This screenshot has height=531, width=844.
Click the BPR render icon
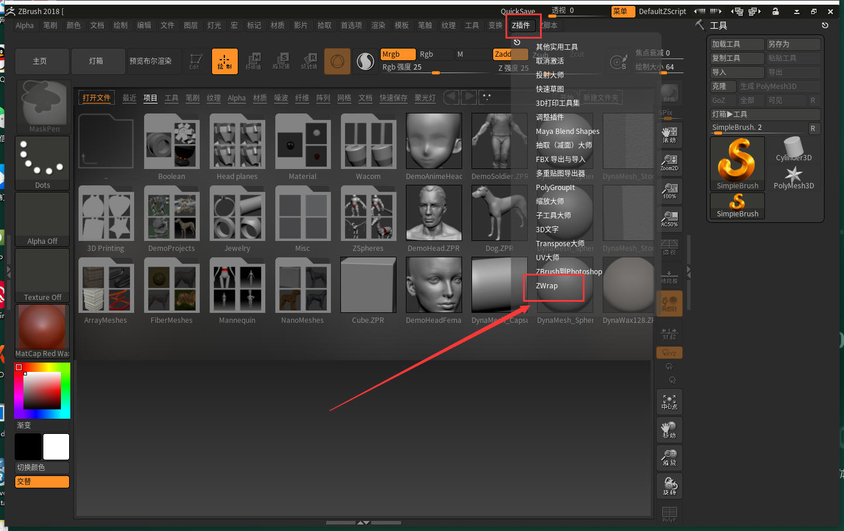pyautogui.click(x=669, y=94)
